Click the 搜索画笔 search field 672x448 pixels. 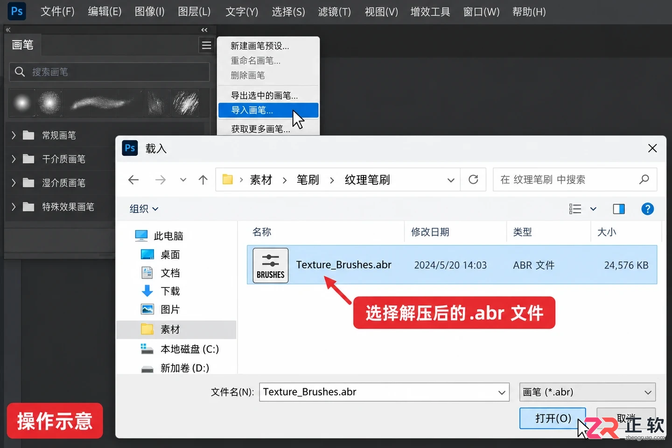(110, 72)
